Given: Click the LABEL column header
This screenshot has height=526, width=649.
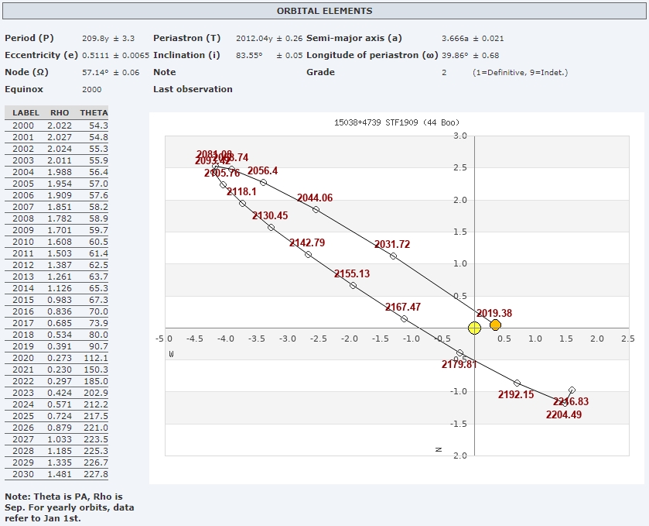Looking at the screenshot, I should tap(26, 113).
